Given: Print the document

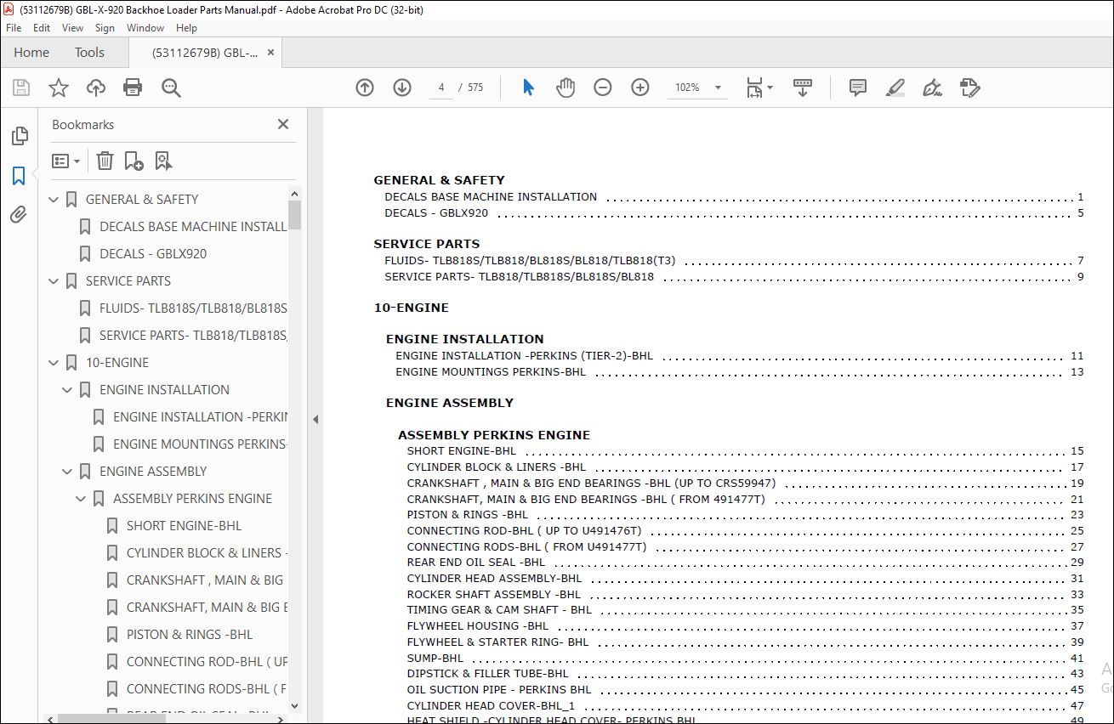Looking at the screenshot, I should (x=133, y=88).
